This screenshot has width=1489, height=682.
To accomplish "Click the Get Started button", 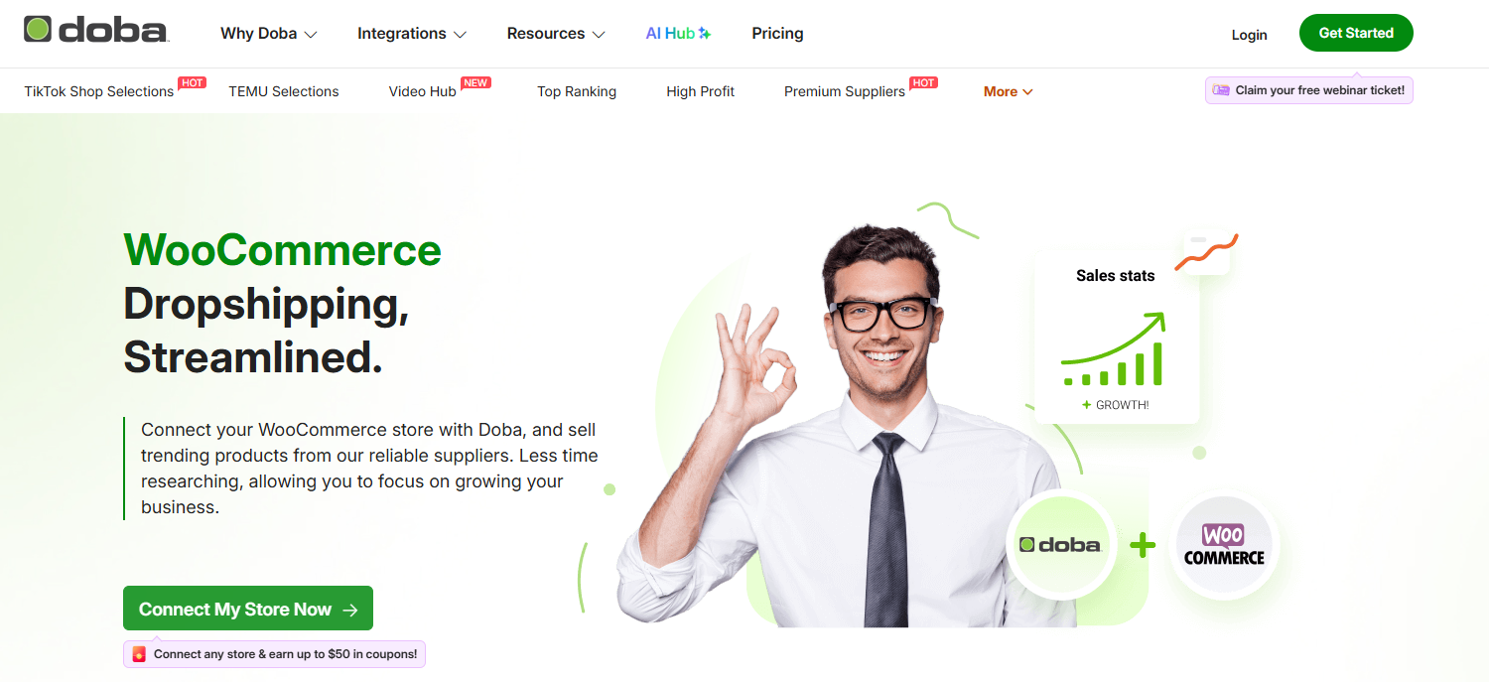I will tap(1356, 33).
